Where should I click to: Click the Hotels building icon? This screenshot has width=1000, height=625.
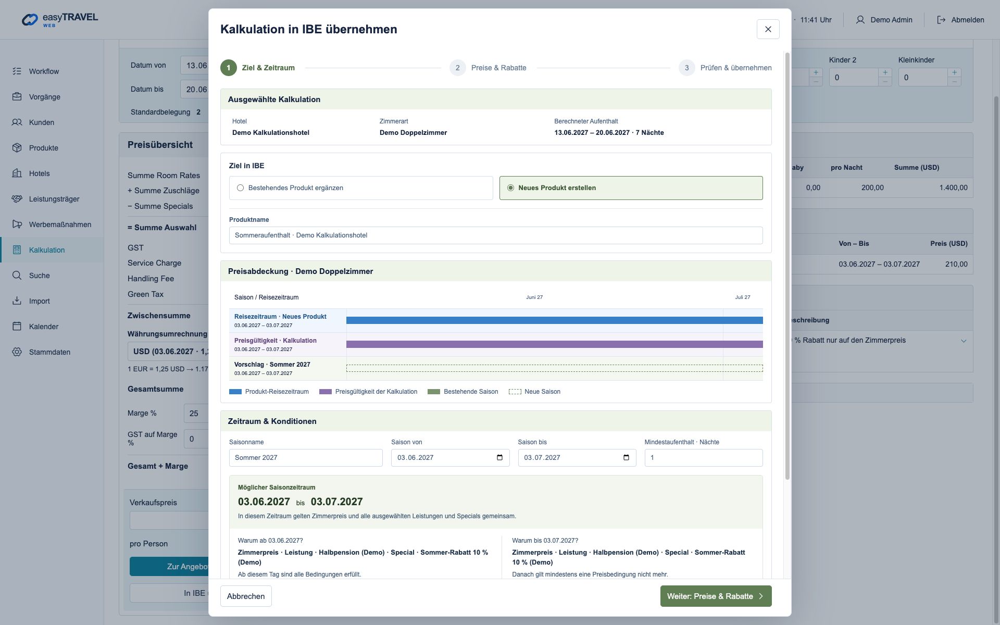click(17, 173)
